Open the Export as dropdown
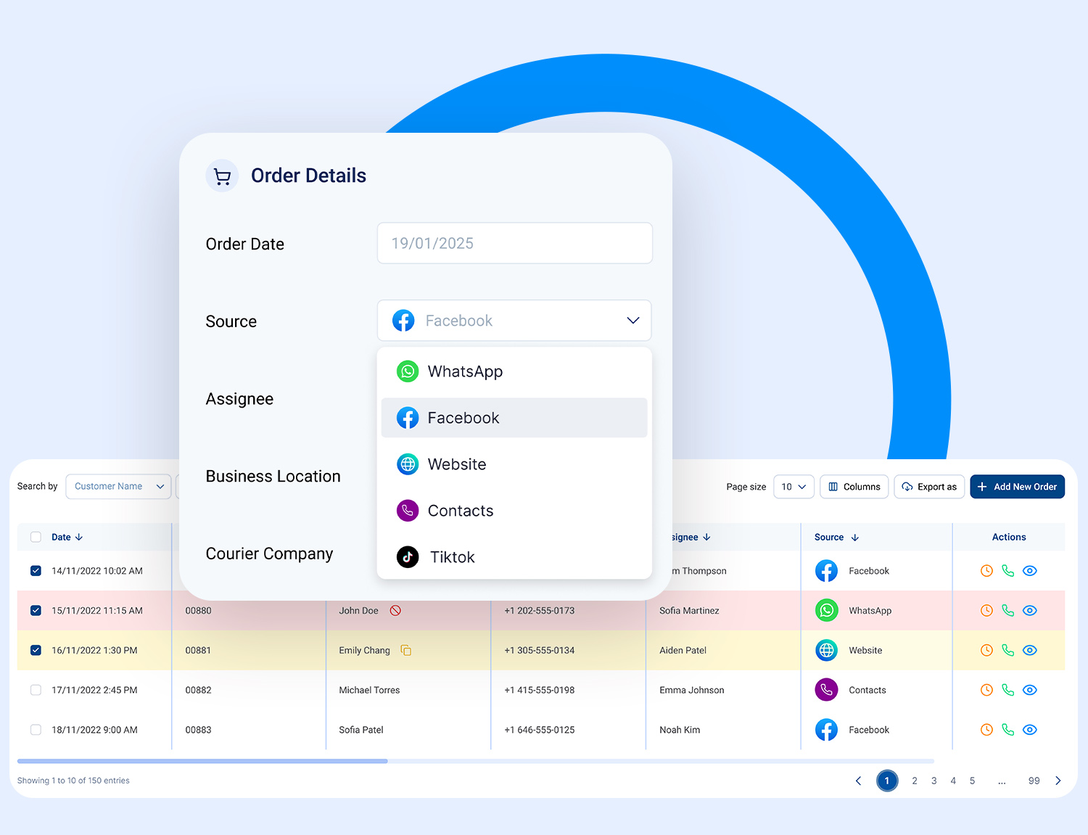This screenshot has width=1088, height=835. (x=929, y=487)
